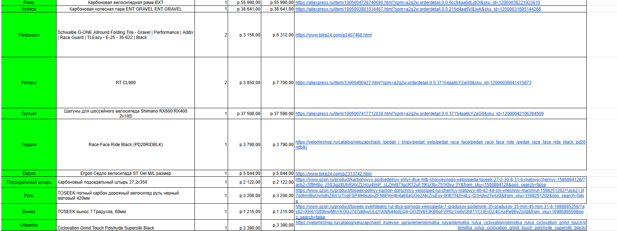617x231 pixels.
Task: Open the ozon link for TOSEEK handlebar
Action: pos(440,196)
